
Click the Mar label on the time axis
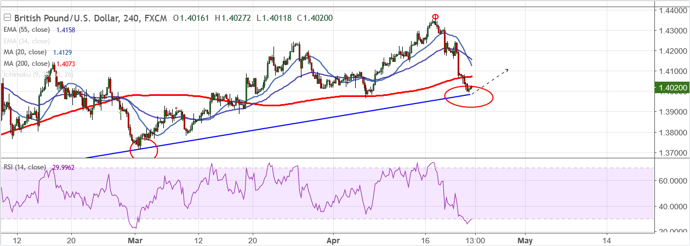coord(134,240)
